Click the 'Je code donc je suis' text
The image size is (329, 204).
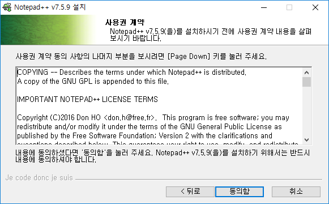pyautogui.click(x=39, y=178)
